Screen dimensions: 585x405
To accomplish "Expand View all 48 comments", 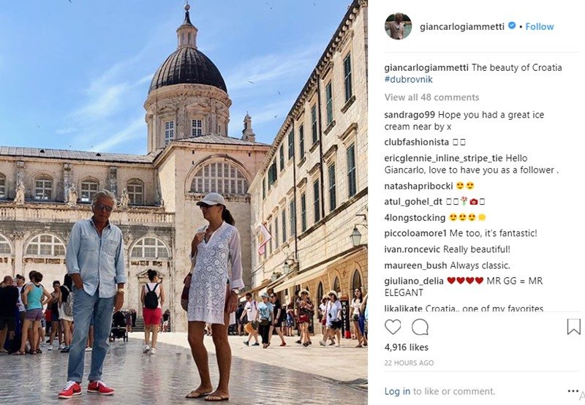I will 431,97.
